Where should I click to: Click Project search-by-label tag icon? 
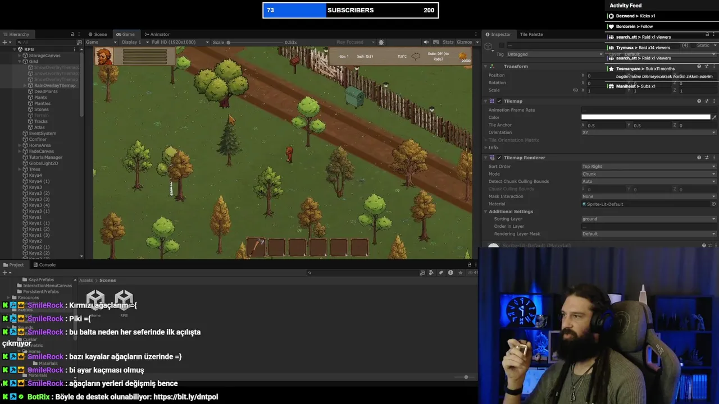point(441,273)
